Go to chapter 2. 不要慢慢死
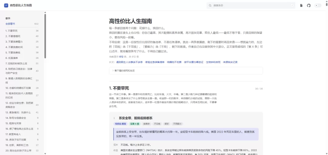The width and height of the screenshot is (328, 155). [22, 36]
